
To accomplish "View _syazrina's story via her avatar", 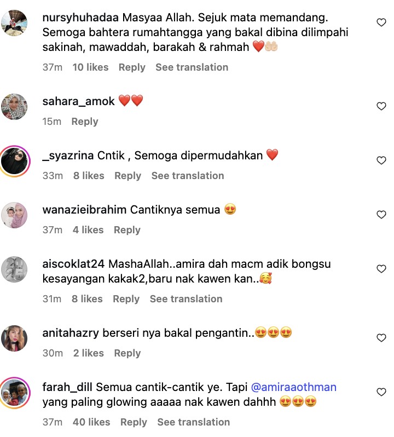I will coord(14,161).
